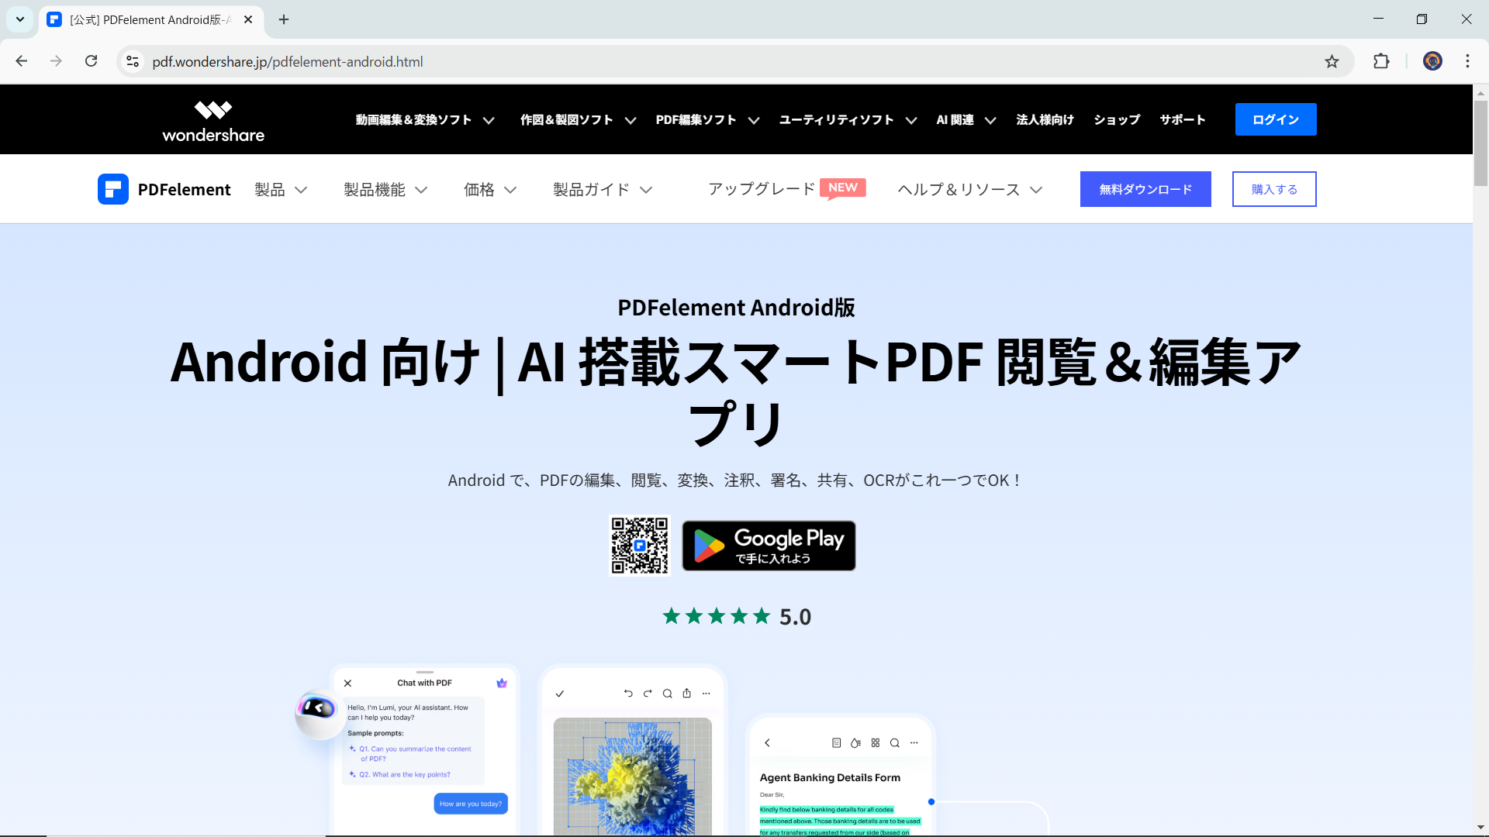Expand 動画編集＆変換ソフト menu
The image size is (1489, 837).
click(424, 120)
